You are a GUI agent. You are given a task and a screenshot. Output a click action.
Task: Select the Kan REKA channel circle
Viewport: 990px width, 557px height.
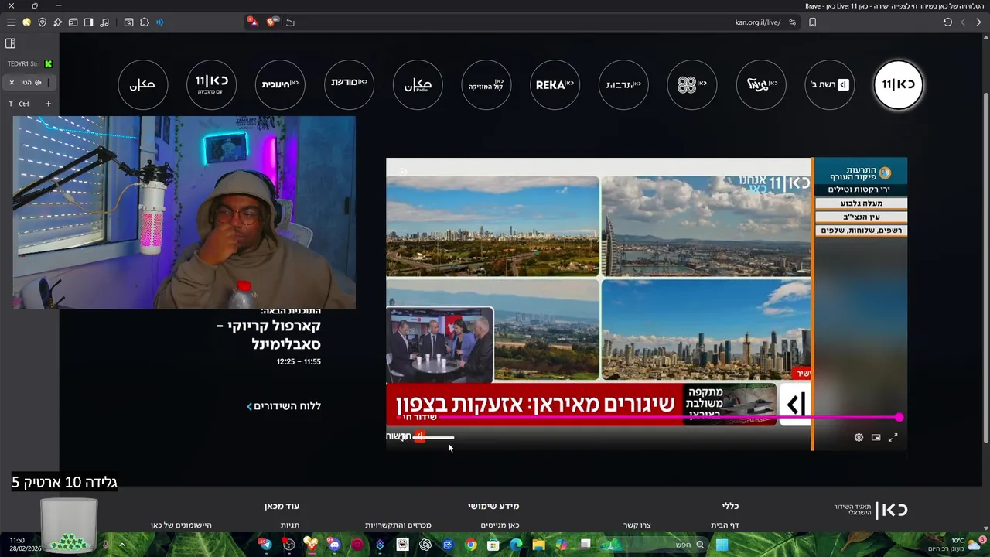point(555,84)
